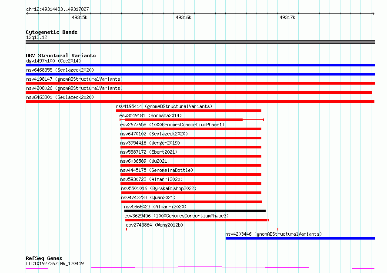Click the red bar under nsv5930723
387x273 pixels.
click(x=191, y=184)
